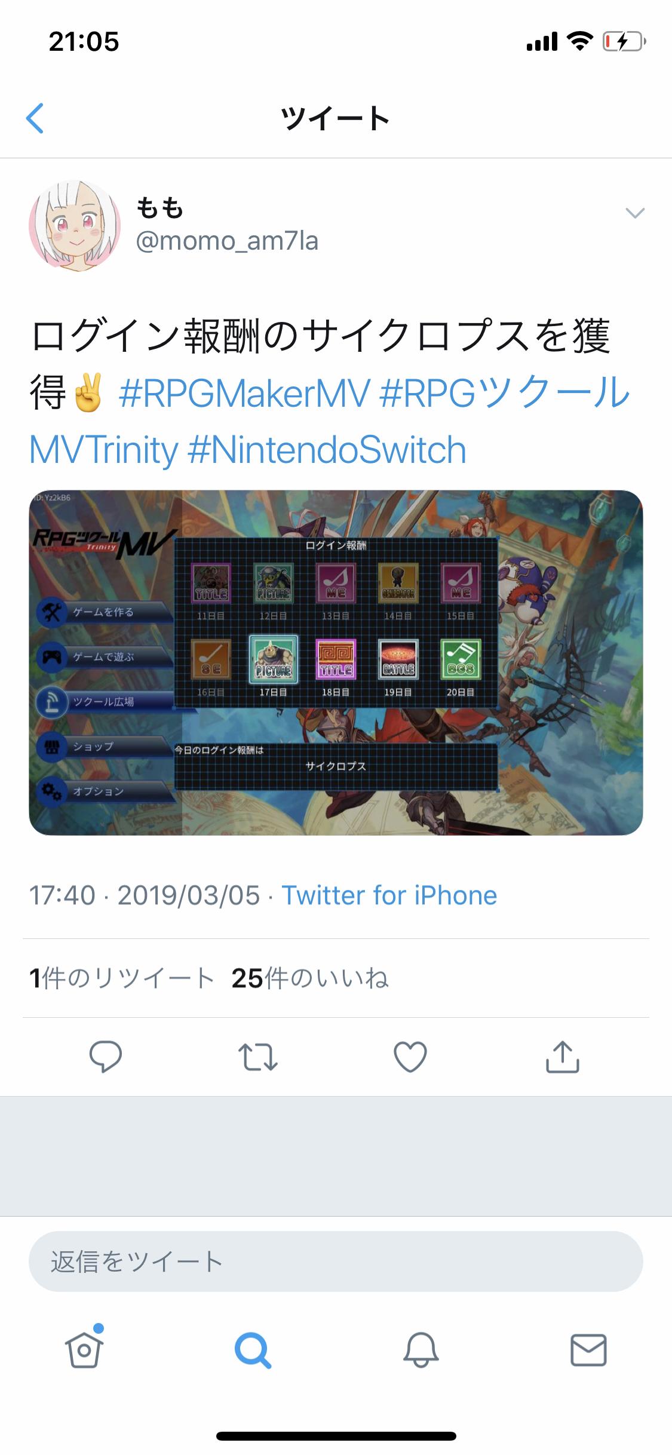Open the @momo_am7la profile handle

(227, 241)
